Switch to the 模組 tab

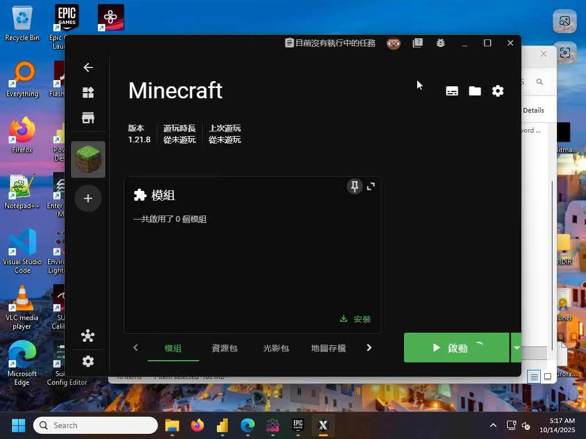click(173, 348)
